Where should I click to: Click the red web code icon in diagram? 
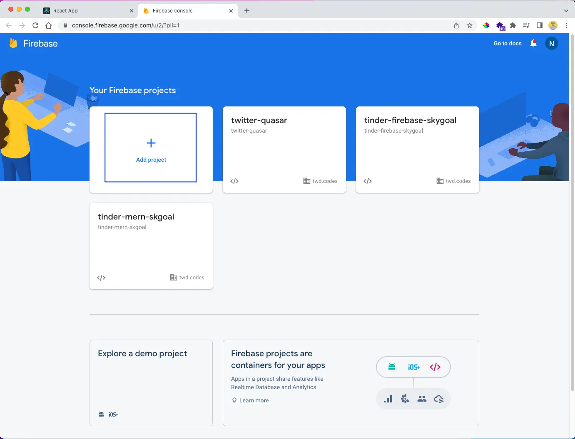tap(435, 367)
